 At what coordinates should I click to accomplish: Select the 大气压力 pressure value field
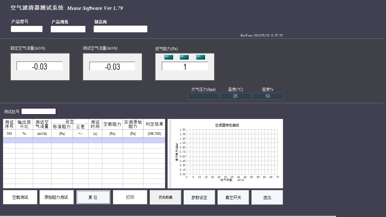tap(203, 96)
